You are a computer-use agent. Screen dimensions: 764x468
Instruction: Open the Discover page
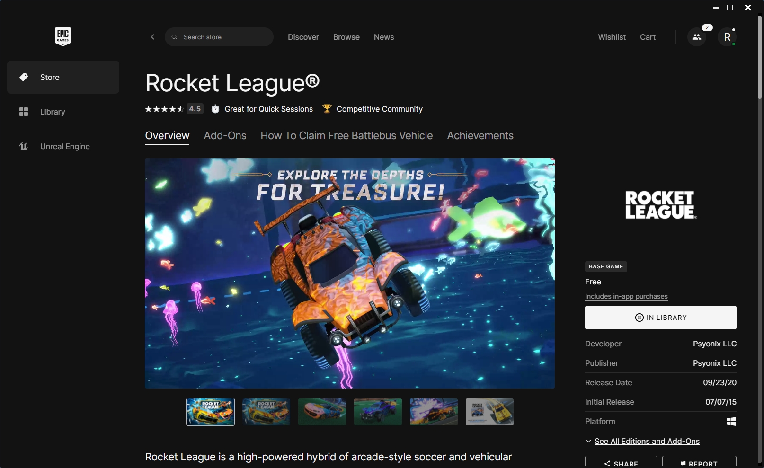point(303,37)
